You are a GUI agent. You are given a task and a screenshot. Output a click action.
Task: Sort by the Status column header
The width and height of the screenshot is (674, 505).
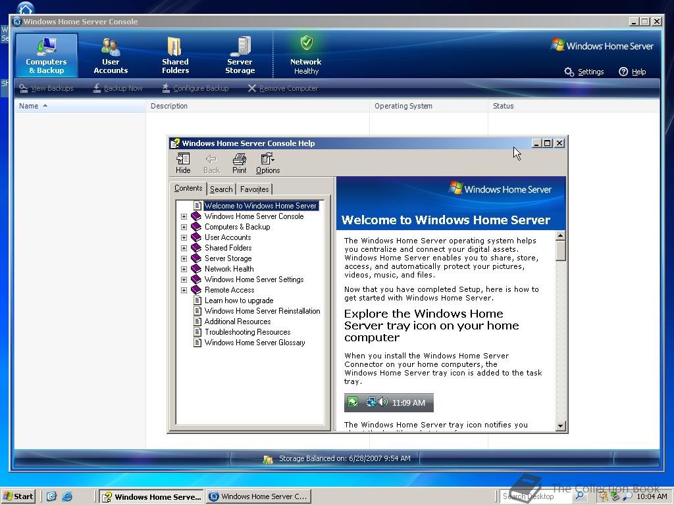coord(574,106)
